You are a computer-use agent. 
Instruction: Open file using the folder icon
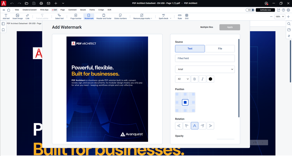coord(27,3)
